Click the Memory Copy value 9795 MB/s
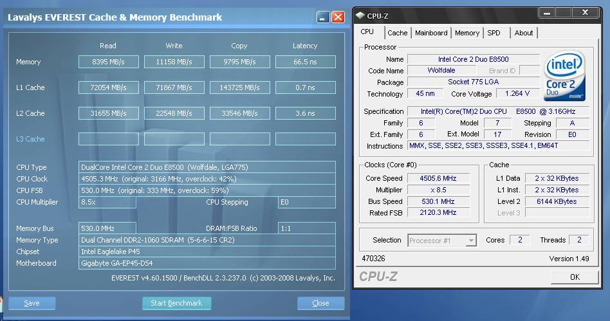Image resolution: width=610 pixels, height=321 pixels. (x=239, y=62)
